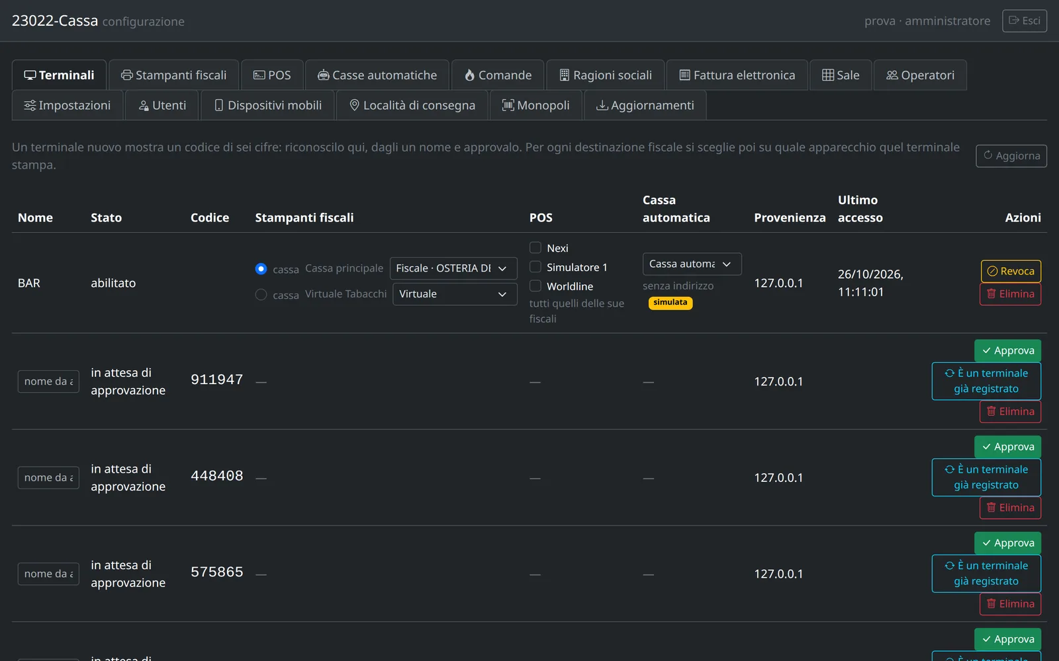Click the card icon on POS tab
This screenshot has height=661, width=1059.
coord(259,75)
